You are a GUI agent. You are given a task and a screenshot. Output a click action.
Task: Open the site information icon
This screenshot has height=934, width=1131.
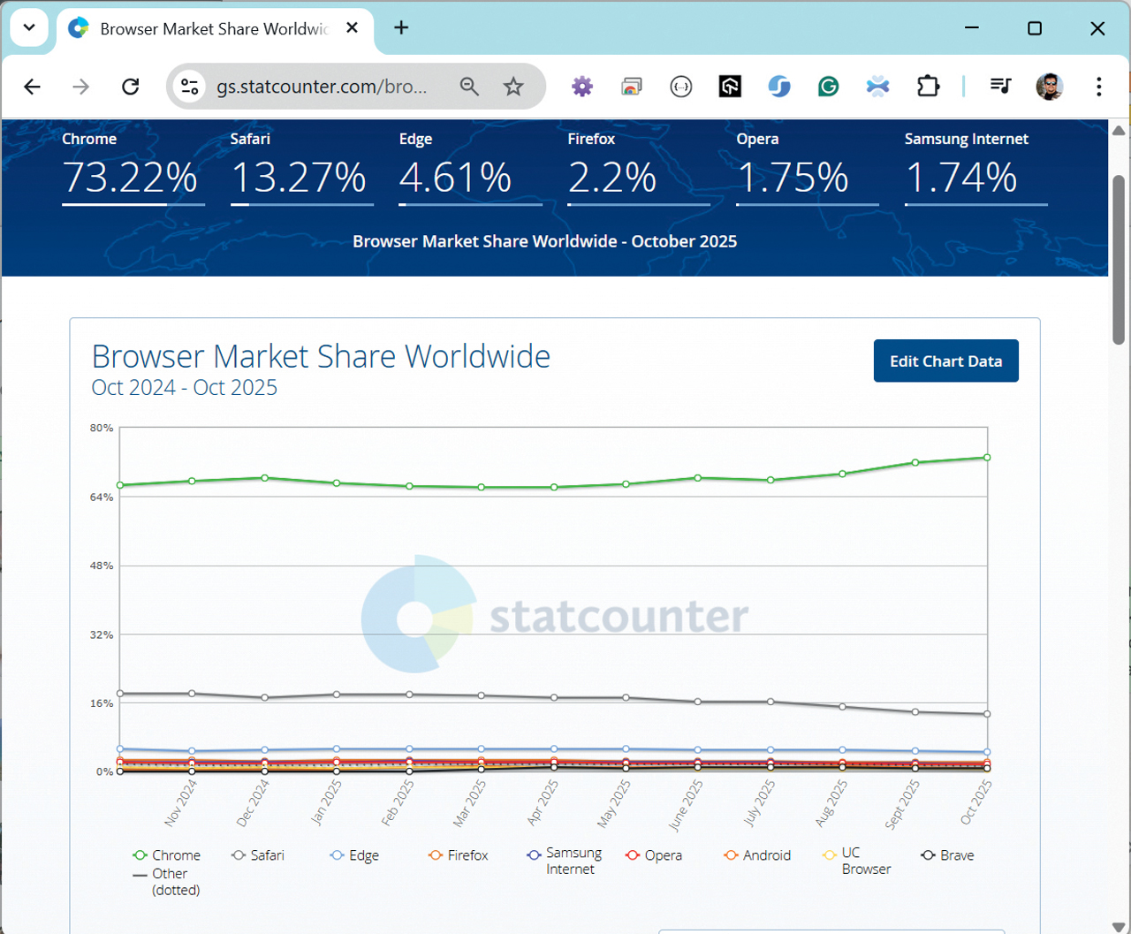tap(189, 87)
